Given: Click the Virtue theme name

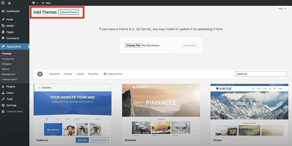Looking at the screenshot, I should (217, 140).
